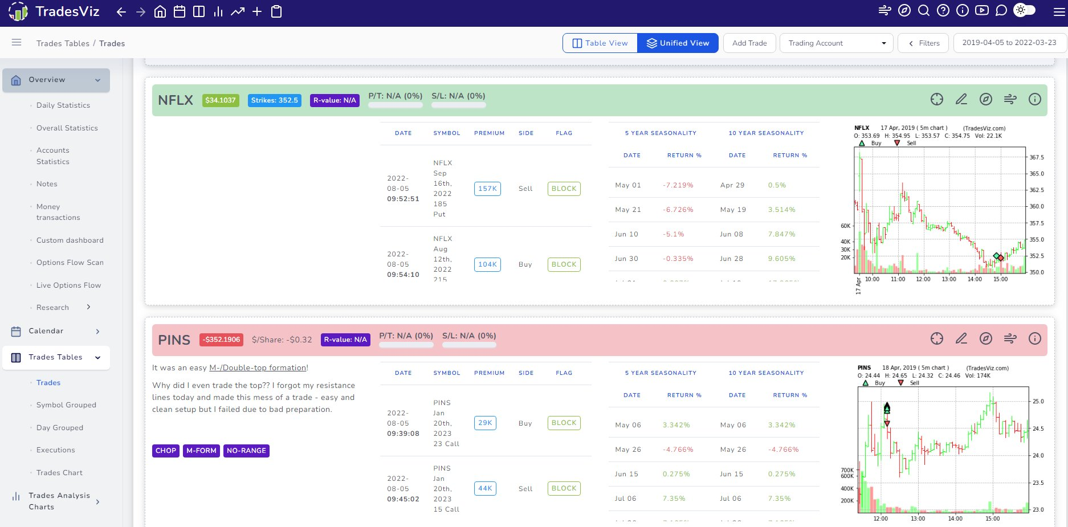
Task: Open Symbol Grouped trades table
Action: (66, 405)
